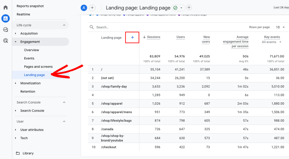Select the Reports icon in the left rail
Screen dimensions: 289x159
point(5,19)
